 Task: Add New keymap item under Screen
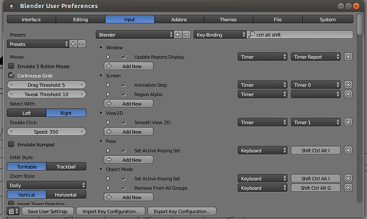click(129, 104)
